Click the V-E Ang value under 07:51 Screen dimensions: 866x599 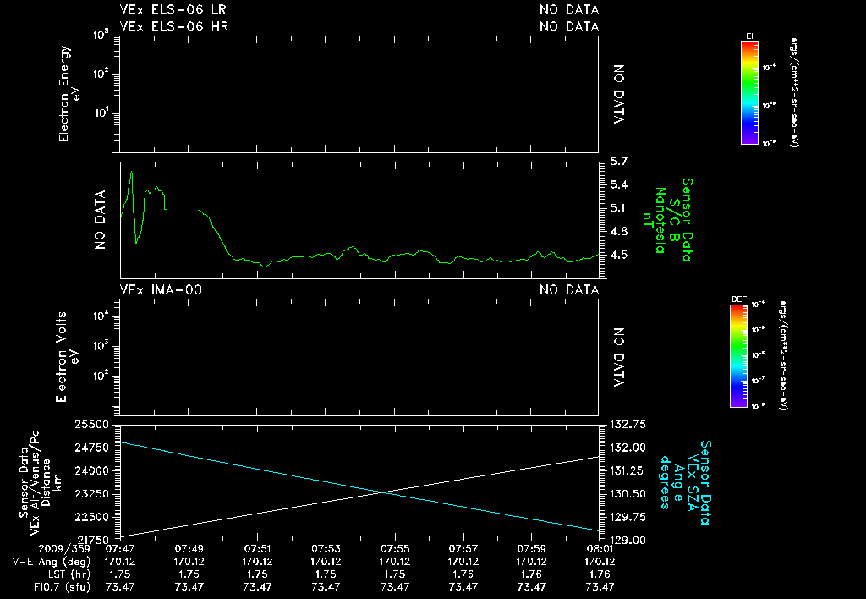click(257, 562)
